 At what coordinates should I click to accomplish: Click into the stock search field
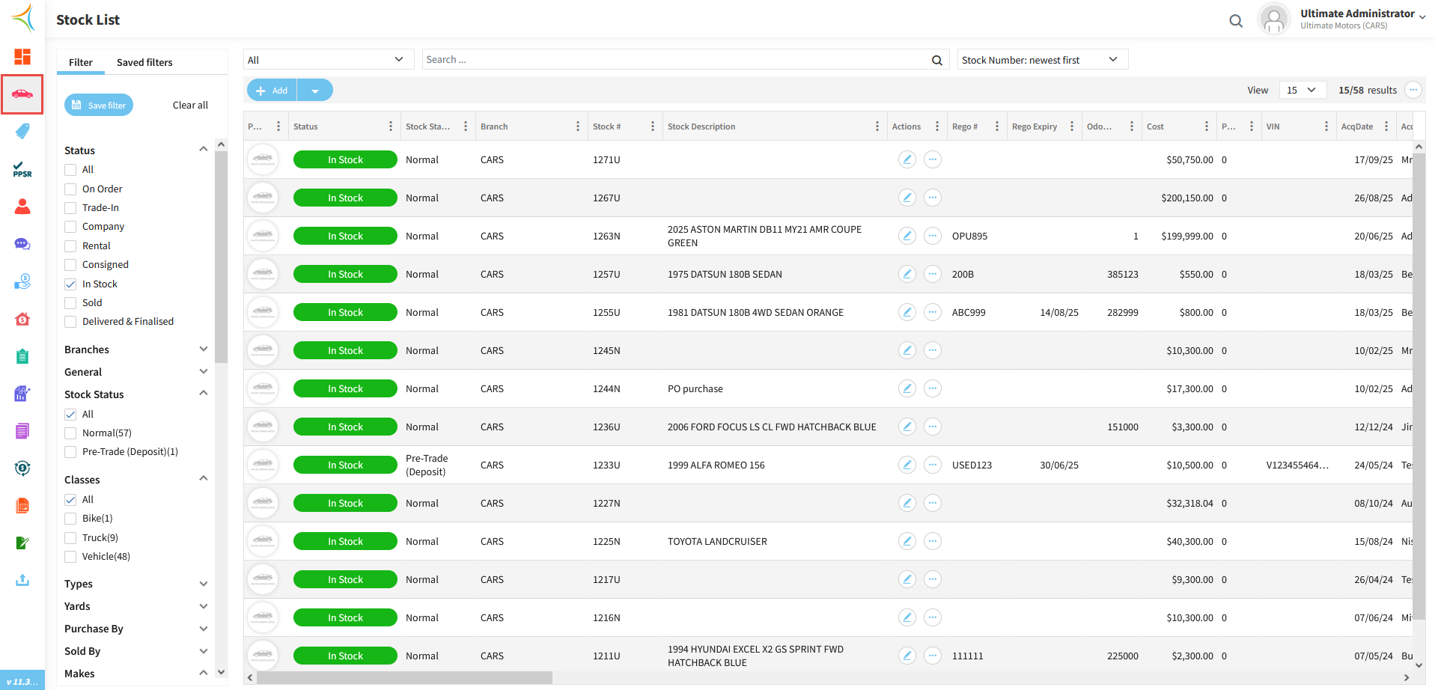pos(674,60)
